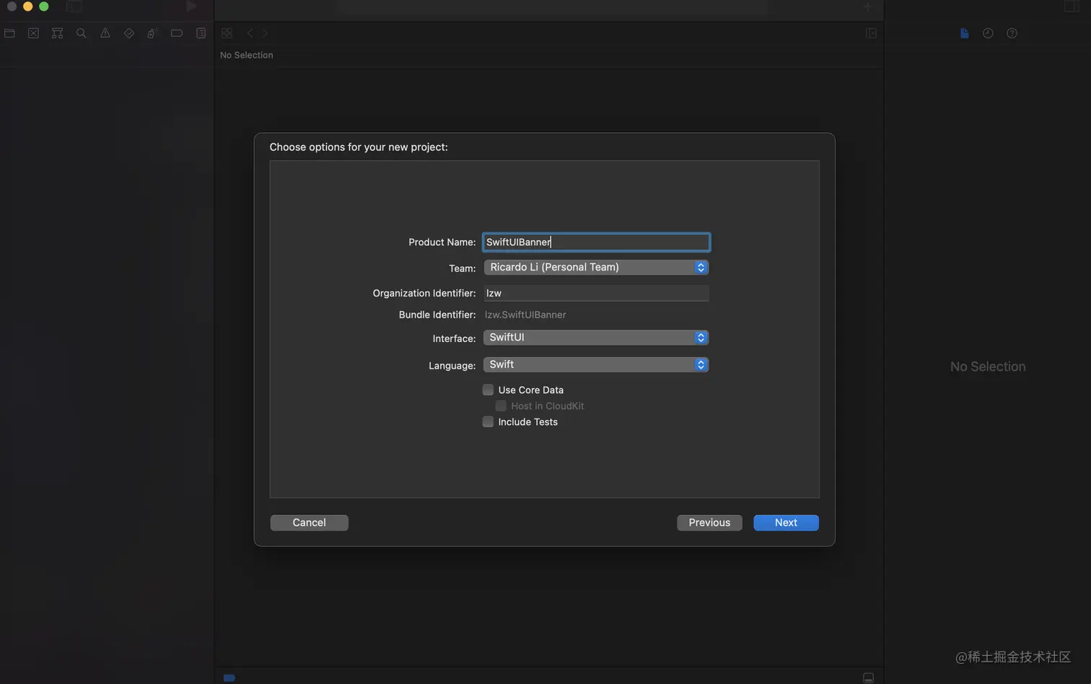Click the Previous button
The width and height of the screenshot is (1091, 684).
[x=709, y=522]
